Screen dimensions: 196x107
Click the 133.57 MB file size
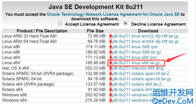tap(95, 84)
